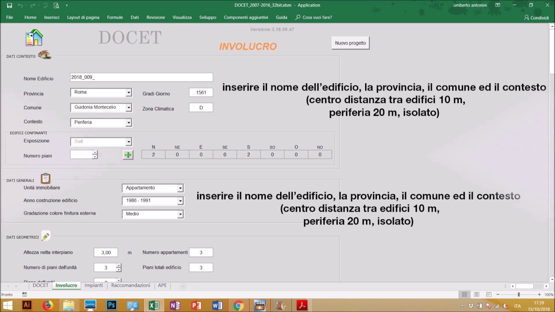This screenshot has width=555, height=312.
Task: Increase Numero di piani dell'unità value
Action: click(119, 265)
